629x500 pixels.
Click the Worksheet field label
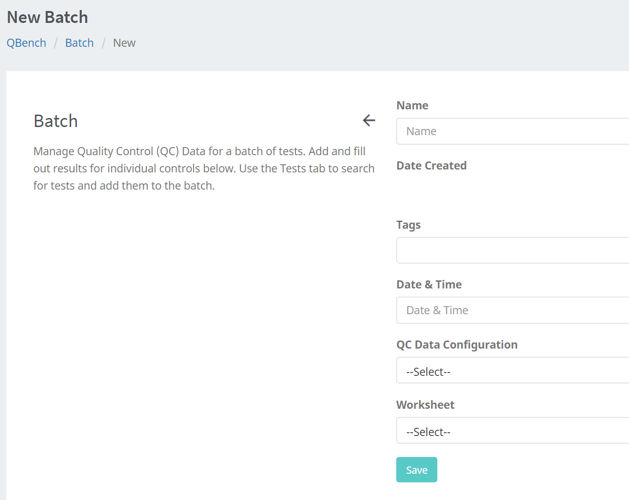coord(425,405)
